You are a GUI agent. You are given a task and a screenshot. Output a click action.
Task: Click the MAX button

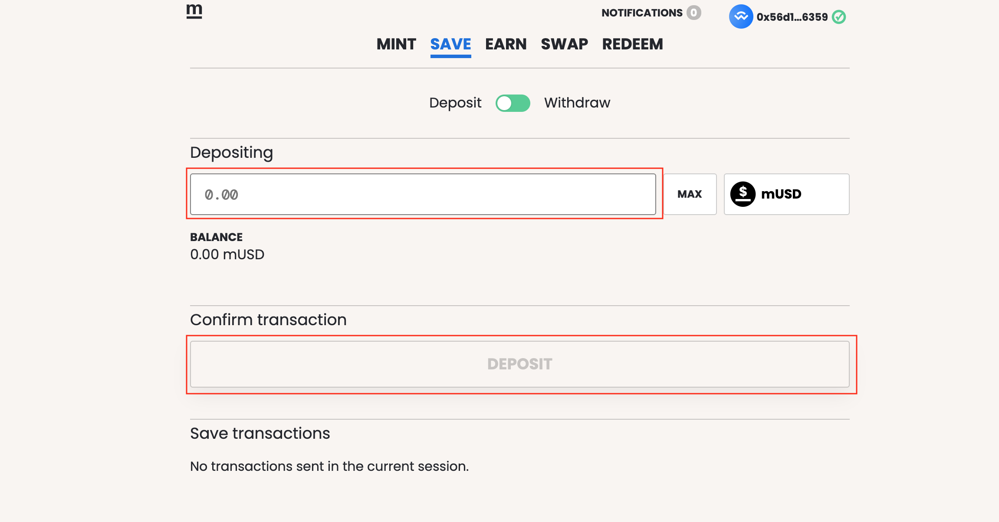click(x=690, y=194)
